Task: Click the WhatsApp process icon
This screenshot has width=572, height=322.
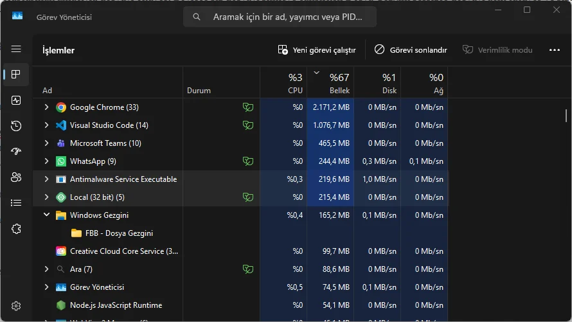Action: coord(61,161)
